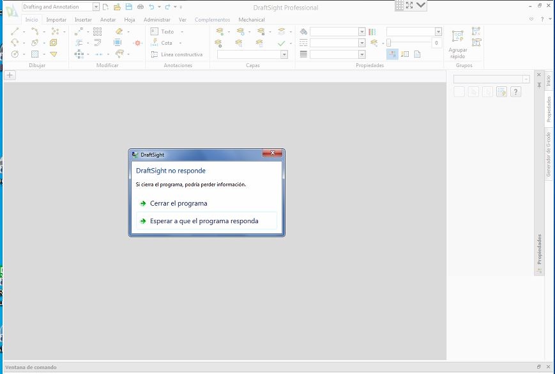
Task: Click the pin icon on properties palette
Action: point(539,85)
